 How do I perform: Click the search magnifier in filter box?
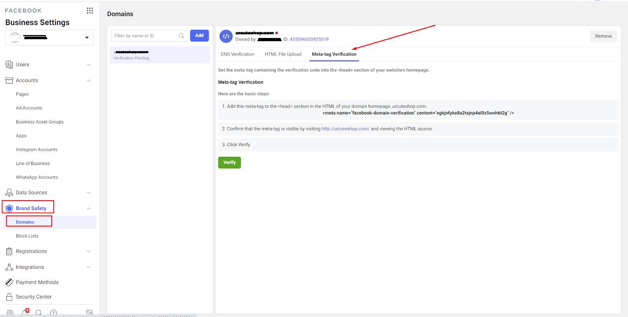pos(181,36)
